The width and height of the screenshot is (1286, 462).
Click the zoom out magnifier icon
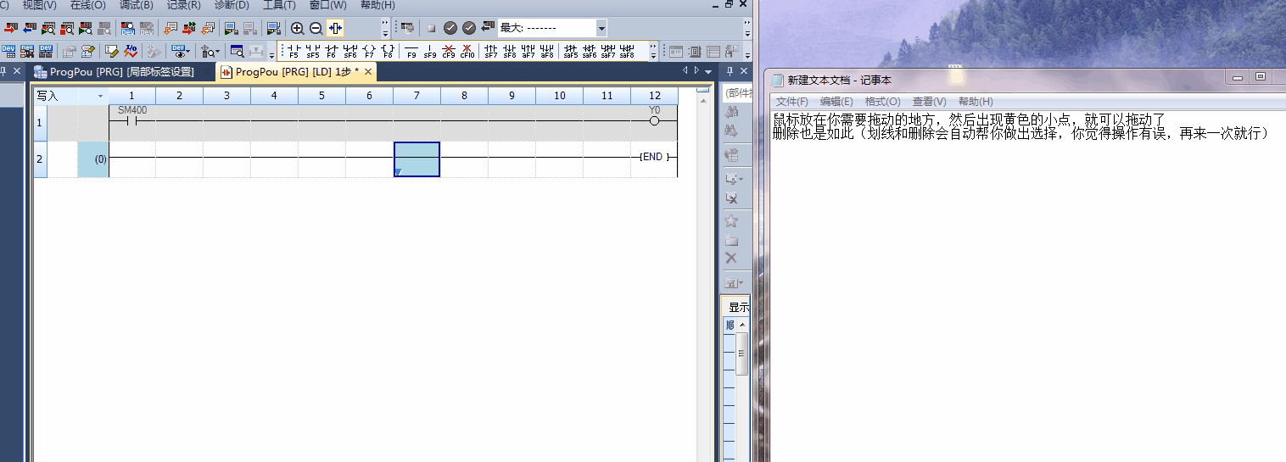pos(316,28)
